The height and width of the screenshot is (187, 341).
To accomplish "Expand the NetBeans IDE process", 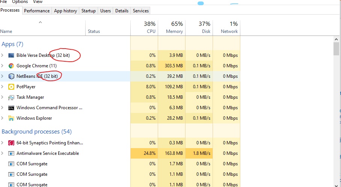I will tap(2, 76).
